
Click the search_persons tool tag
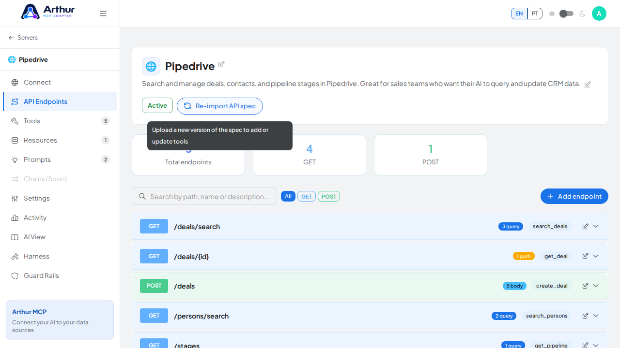tap(547, 316)
